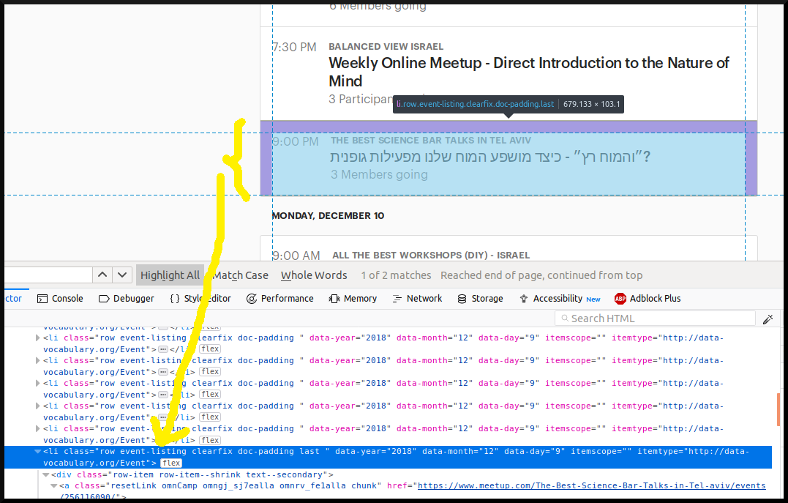Open The Best Science Bar Talks group link

pos(431,141)
